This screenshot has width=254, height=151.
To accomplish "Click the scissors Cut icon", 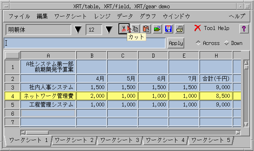I will click(x=124, y=29).
